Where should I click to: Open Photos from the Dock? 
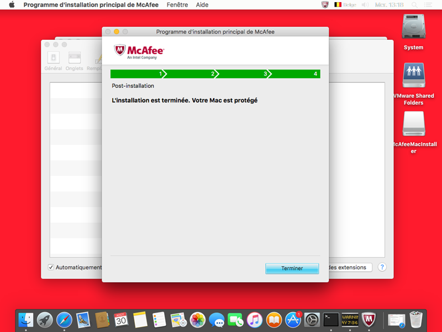198,320
